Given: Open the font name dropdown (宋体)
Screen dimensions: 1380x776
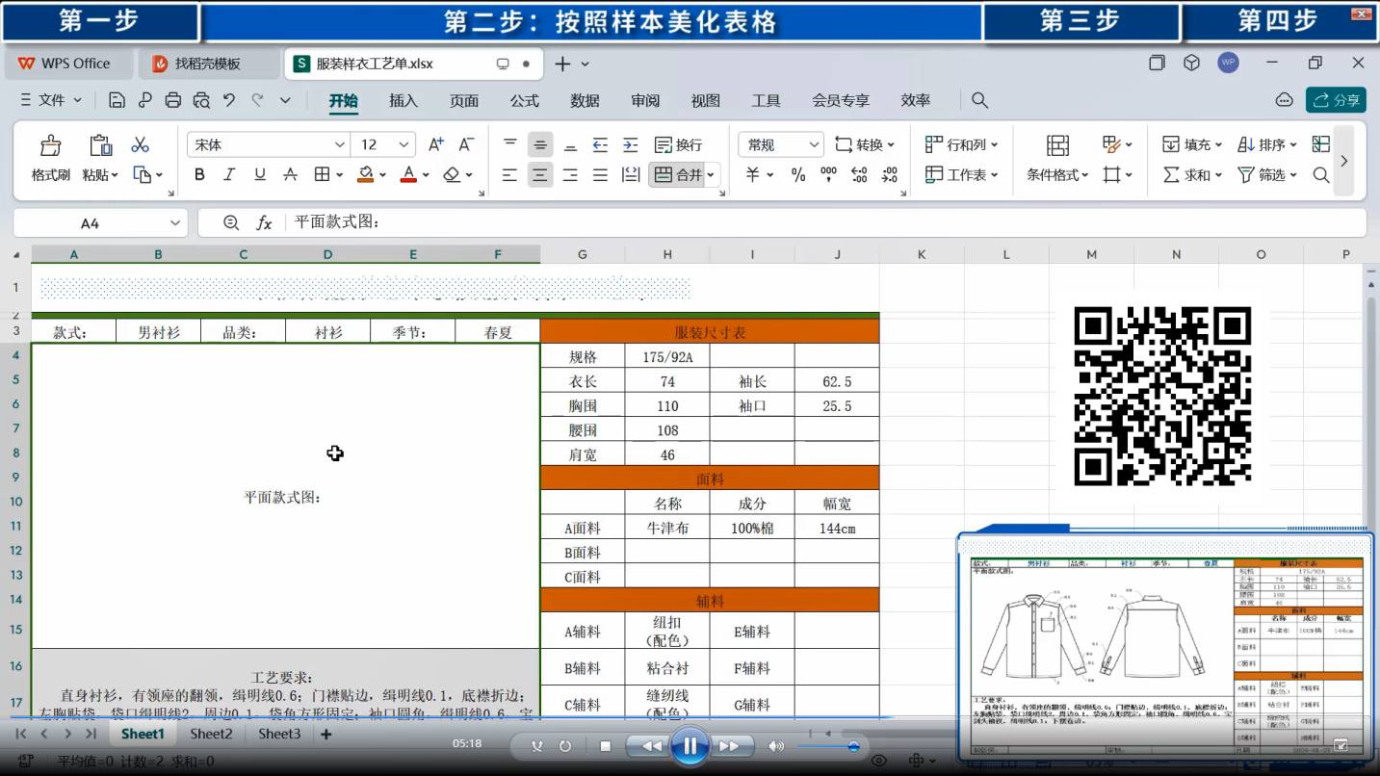Looking at the screenshot, I should click(339, 144).
